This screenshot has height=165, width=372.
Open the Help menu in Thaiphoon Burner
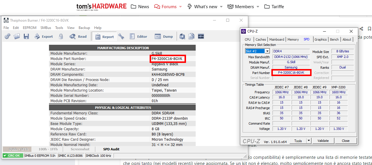pos(98,28)
